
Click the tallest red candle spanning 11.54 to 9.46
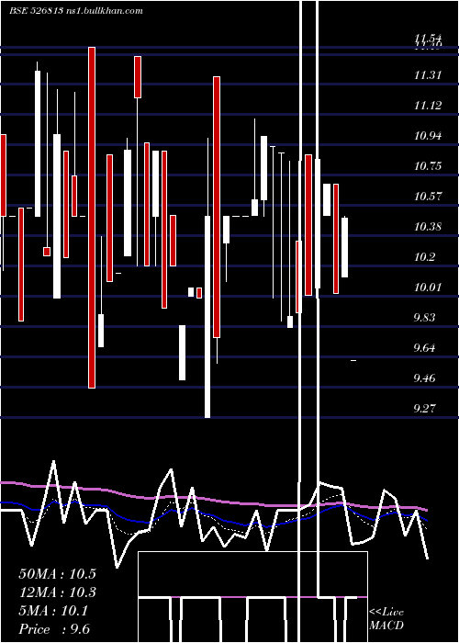point(92,218)
